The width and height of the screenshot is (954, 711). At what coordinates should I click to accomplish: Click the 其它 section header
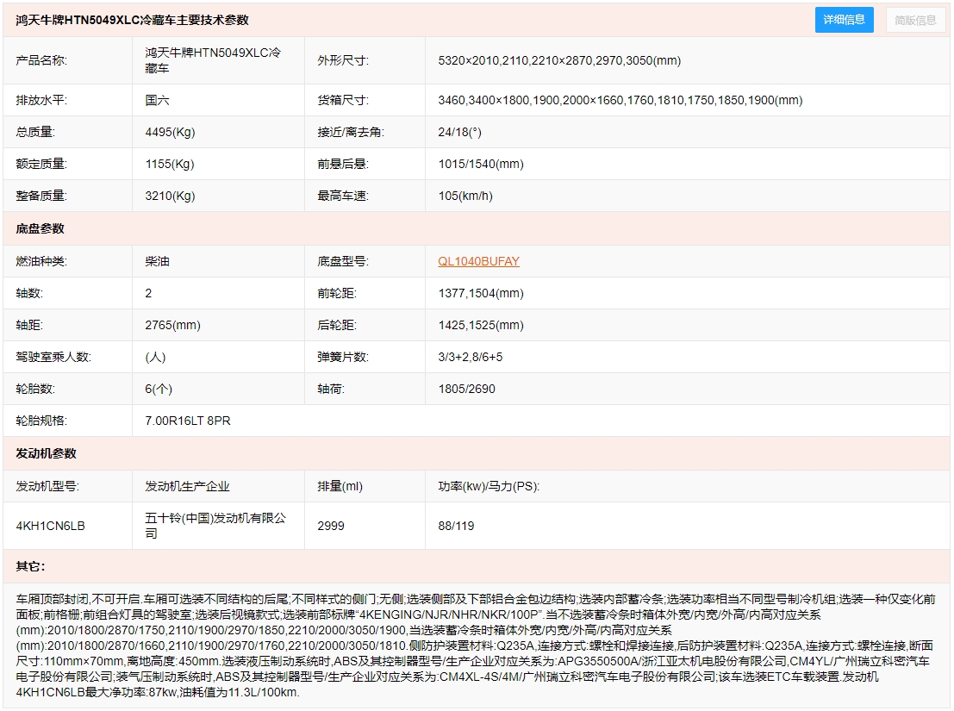coord(30,567)
